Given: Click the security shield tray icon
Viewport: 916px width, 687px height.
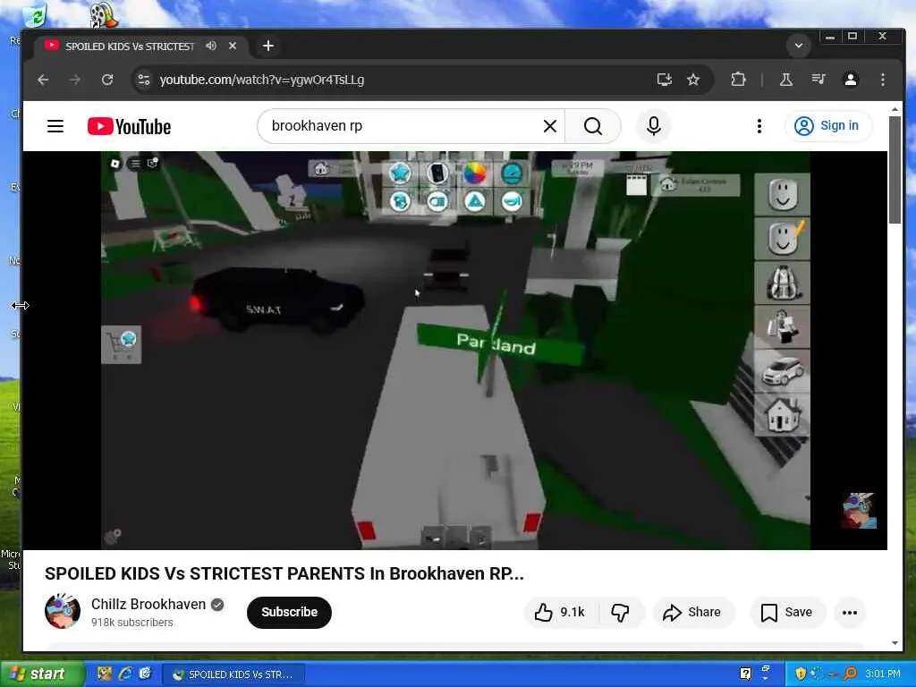Looking at the screenshot, I should pyautogui.click(x=801, y=674).
